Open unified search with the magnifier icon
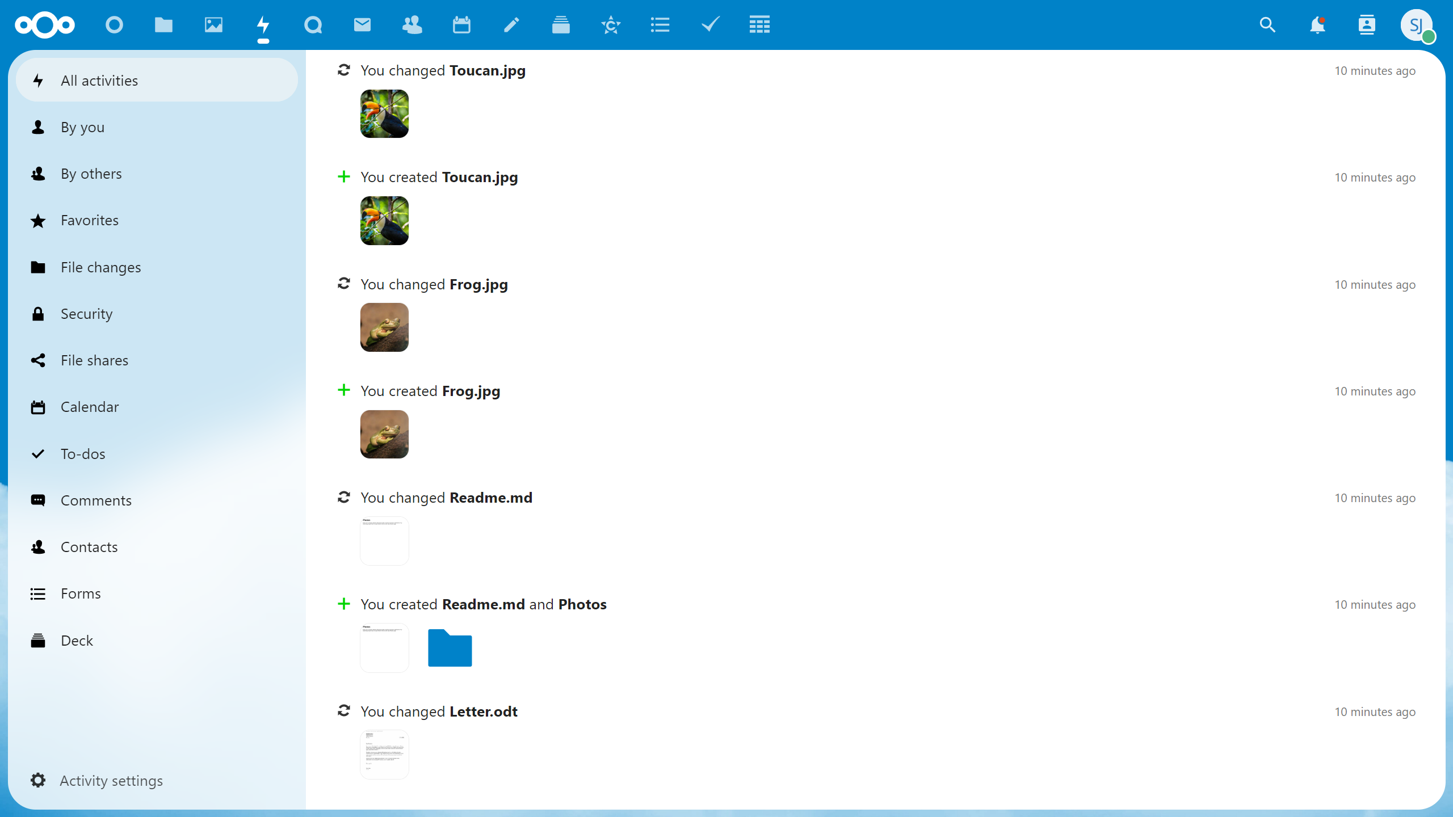Image resolution: width=1453 pixels, height=817 pixels. 1267,25
